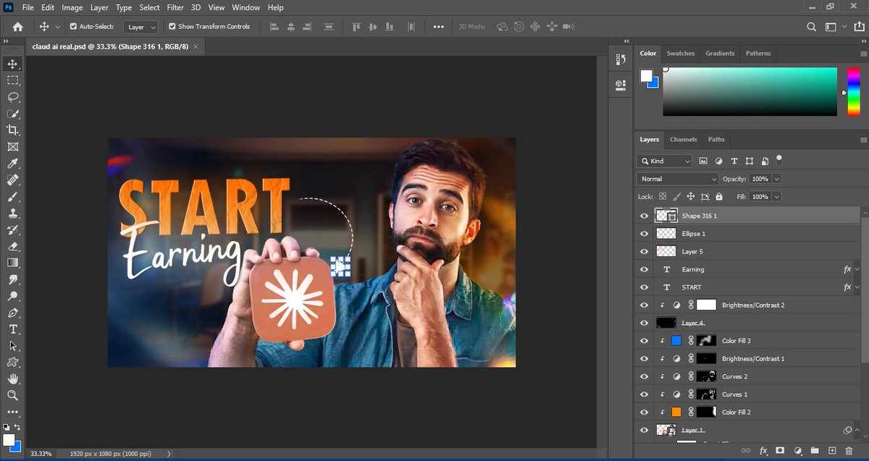Toggle the layer filter on/off switch
Image resolution: width=869 pixels, height=461 pixels.
779,158
